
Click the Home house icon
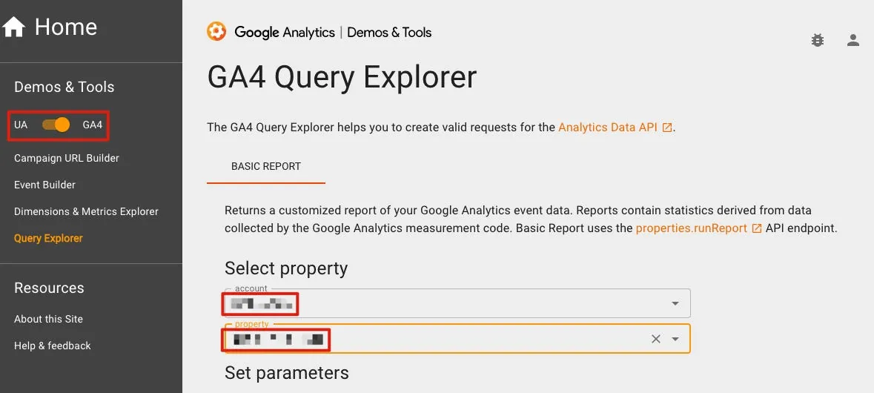(x=14, y=27)
